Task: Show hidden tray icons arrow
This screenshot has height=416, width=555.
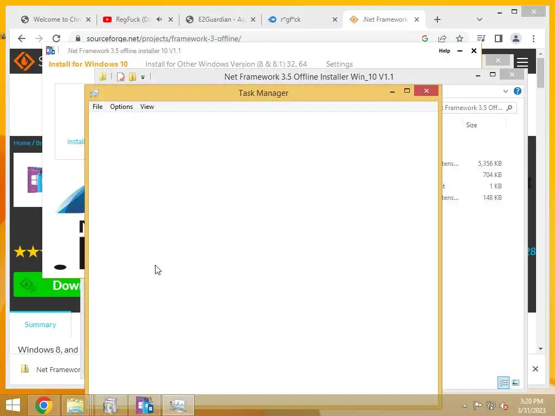Action: (464, 406)
